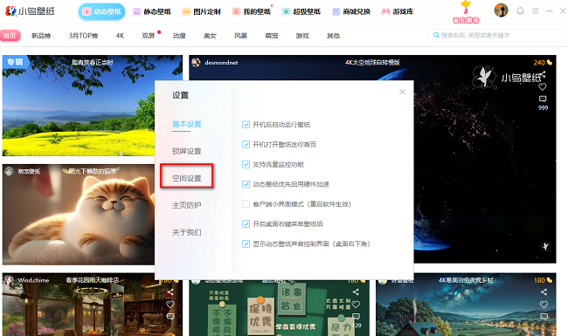The width and height of the screenshot is (568, 336).
Task: Open the 我的壁纸 tab
Action: [x=252, y=11]
